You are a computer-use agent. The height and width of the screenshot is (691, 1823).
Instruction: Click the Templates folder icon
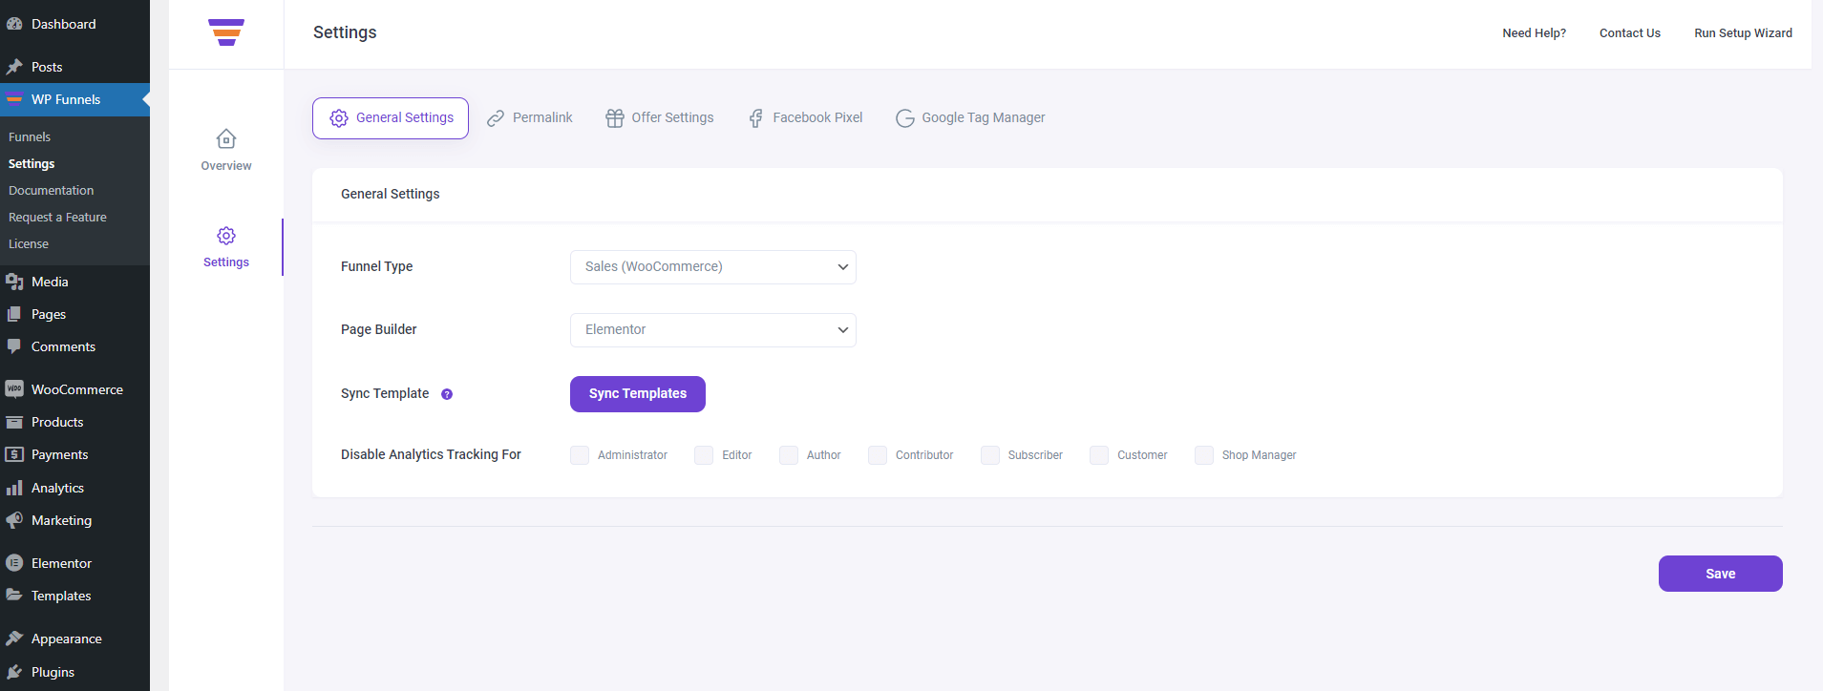[14, 596]
